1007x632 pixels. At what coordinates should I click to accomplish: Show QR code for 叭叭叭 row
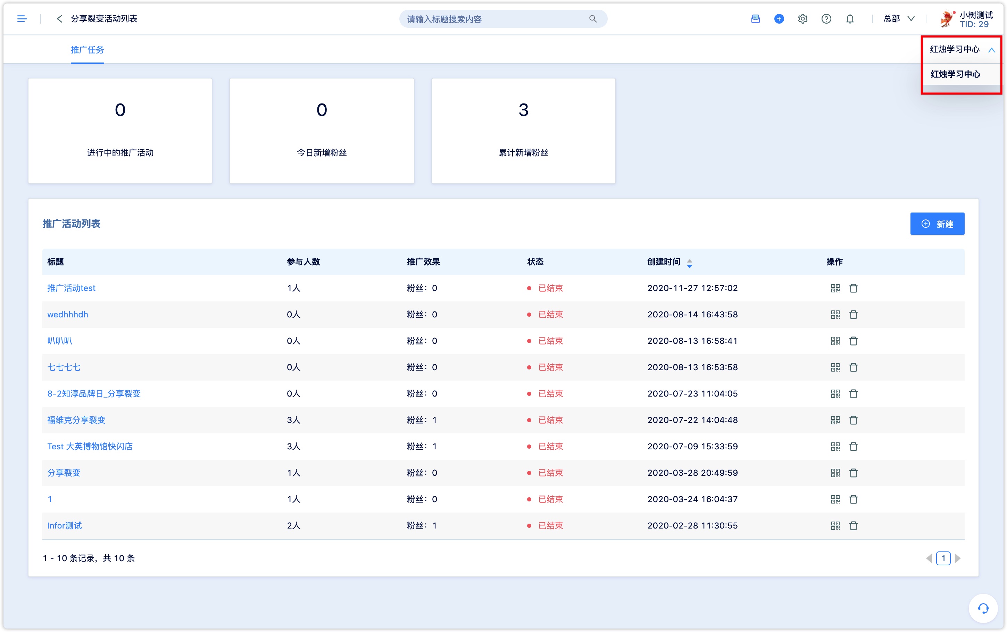click(x=835, y=341)
